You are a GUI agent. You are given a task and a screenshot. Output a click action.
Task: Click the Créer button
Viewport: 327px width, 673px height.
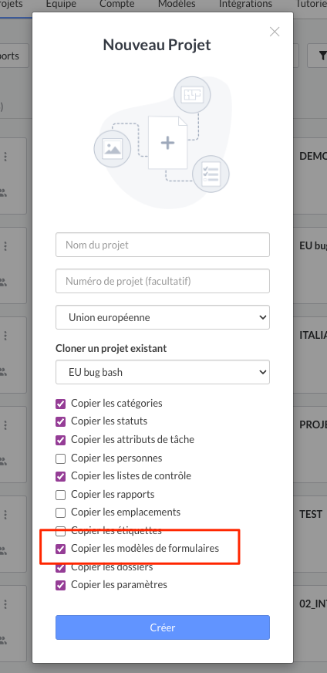163,627
